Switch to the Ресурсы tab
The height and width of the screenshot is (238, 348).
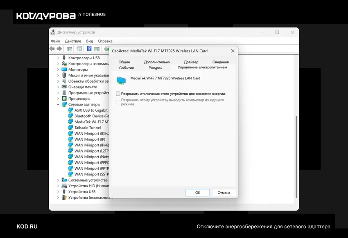[x=155, y=68]
